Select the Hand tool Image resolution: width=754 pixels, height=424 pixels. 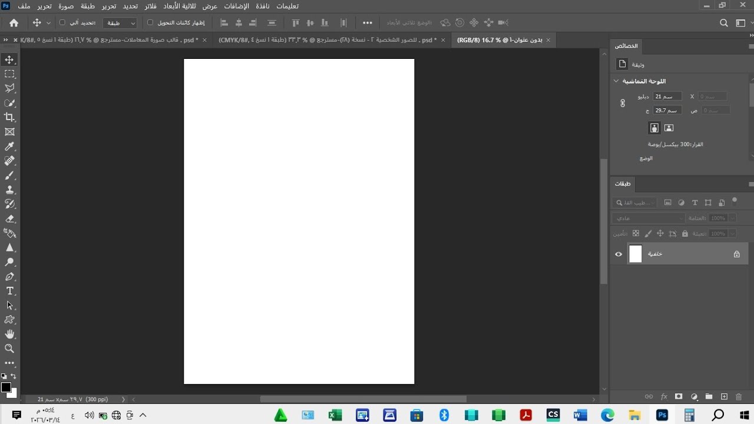point(9,334)
